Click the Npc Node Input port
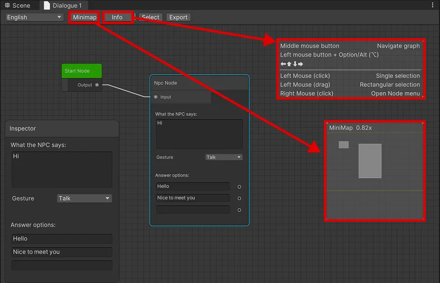 pos(156,97)
